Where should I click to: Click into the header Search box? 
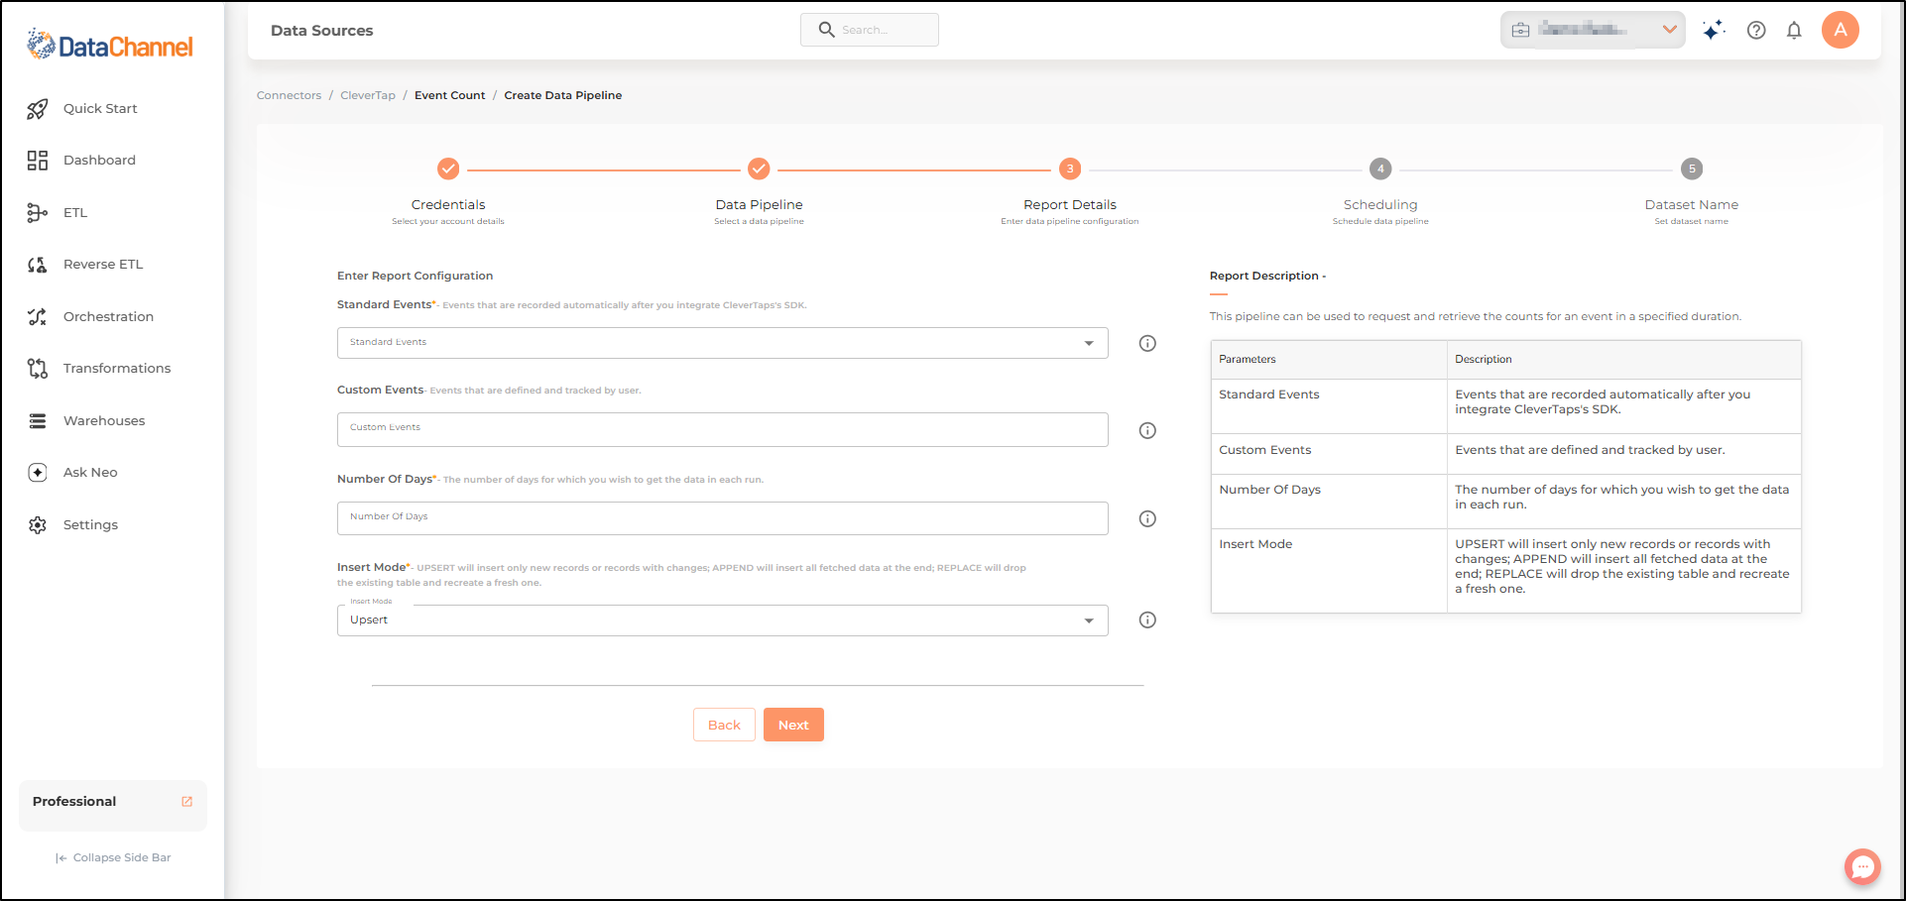[x=870, y=30]
